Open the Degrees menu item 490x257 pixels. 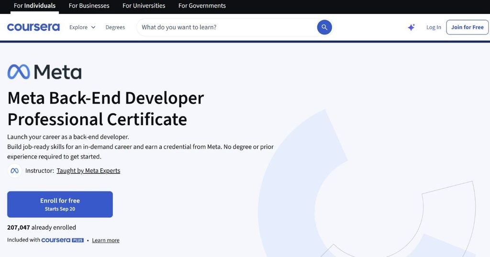click(115, 27)
